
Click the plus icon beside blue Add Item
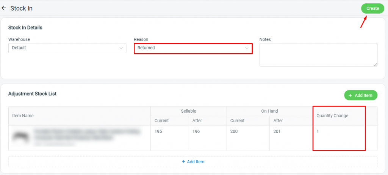pos(184,162)
